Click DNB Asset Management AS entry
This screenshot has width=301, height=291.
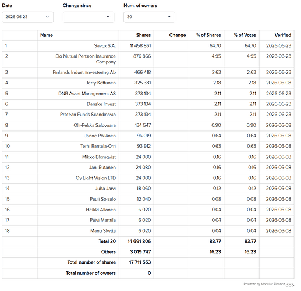tap(87, 94)
